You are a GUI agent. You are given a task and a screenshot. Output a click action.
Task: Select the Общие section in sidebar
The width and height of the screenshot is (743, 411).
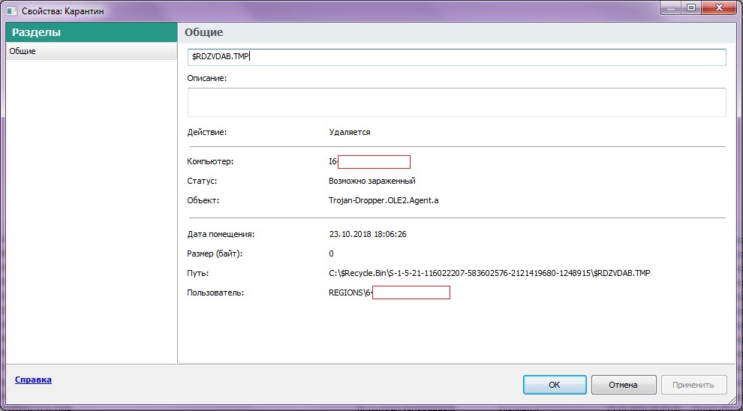pyautogui.click(x=92, y=51)
